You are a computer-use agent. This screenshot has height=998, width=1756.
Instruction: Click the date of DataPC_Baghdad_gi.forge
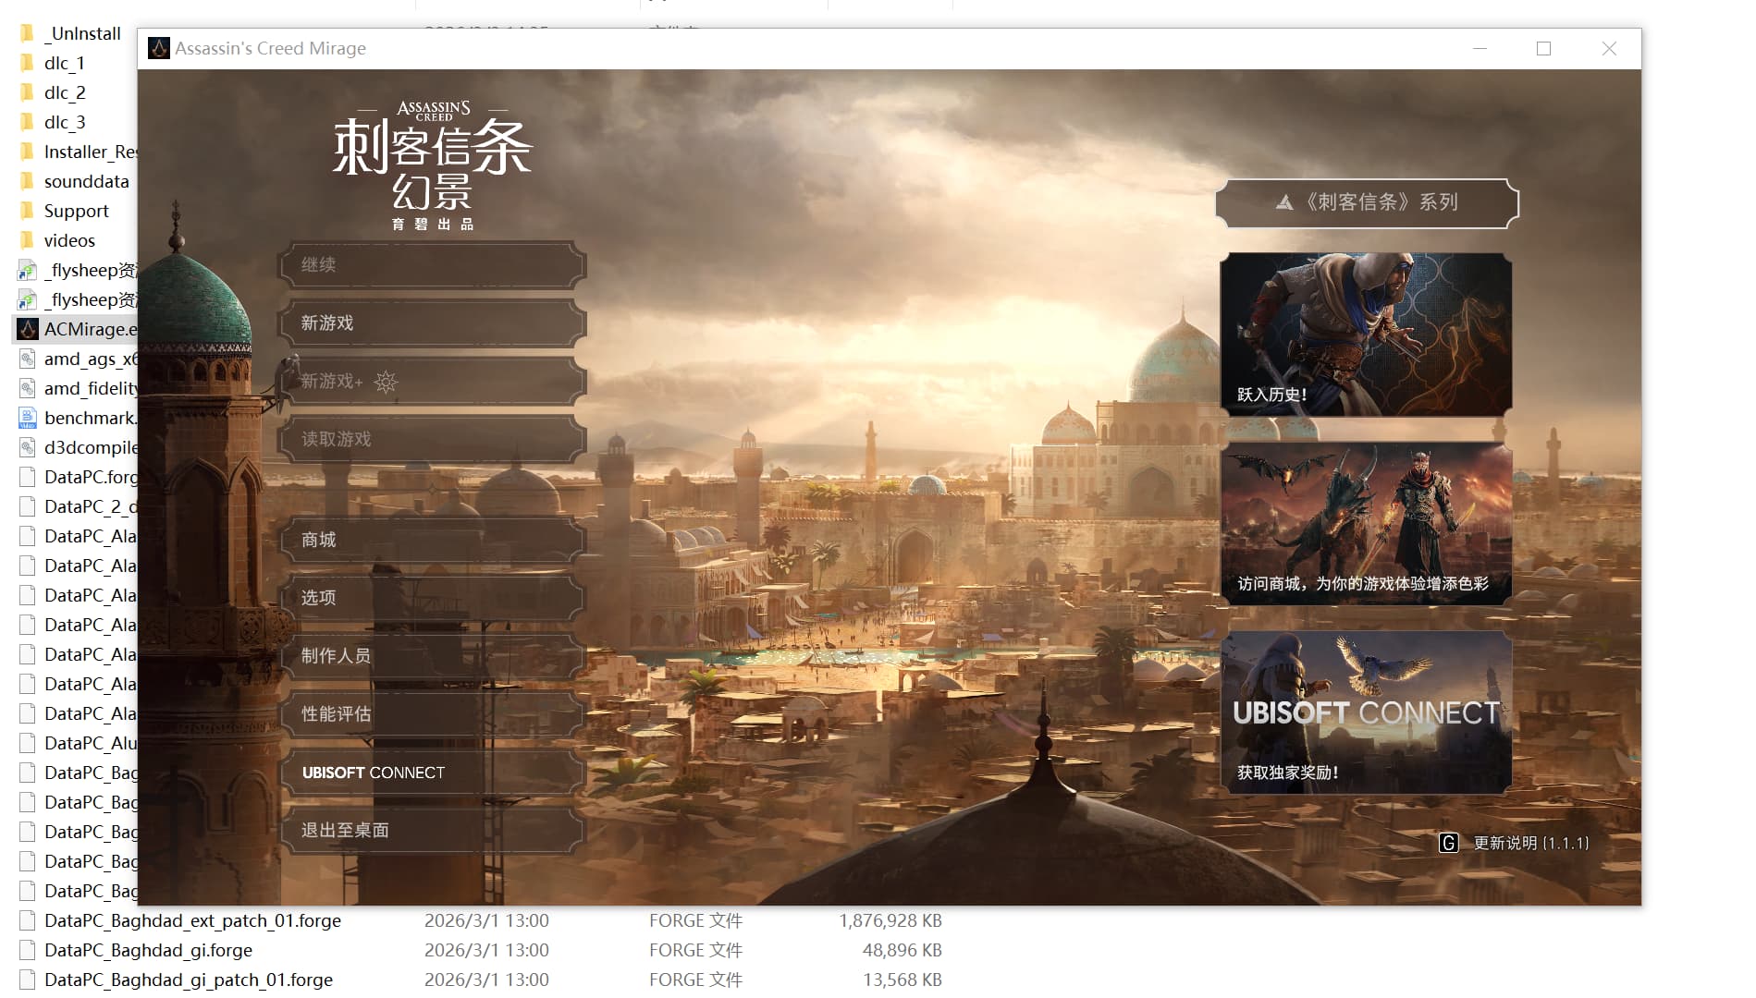tap(486, 950)
